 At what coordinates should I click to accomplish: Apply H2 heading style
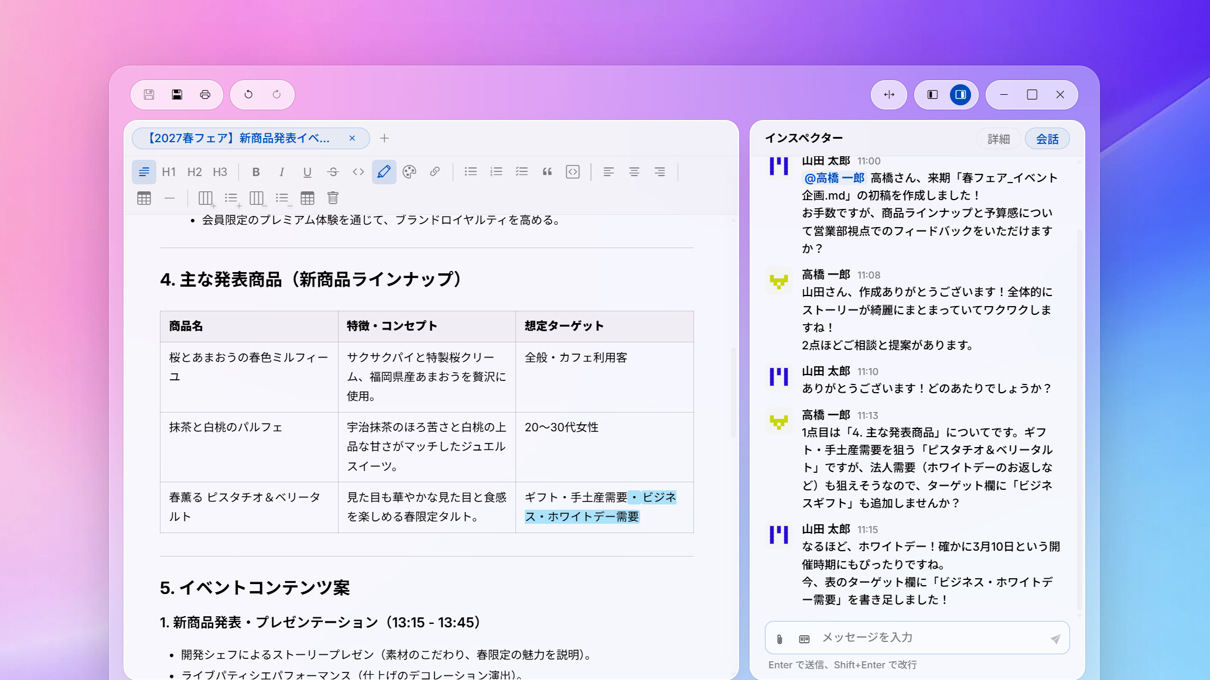tap(194, 172)
